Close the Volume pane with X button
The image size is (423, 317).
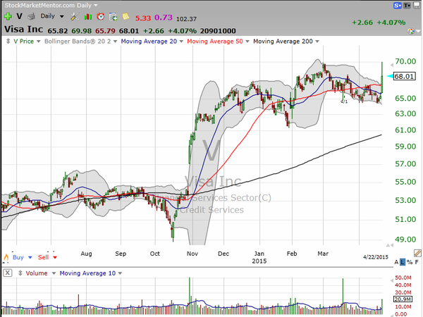(8, 273)
